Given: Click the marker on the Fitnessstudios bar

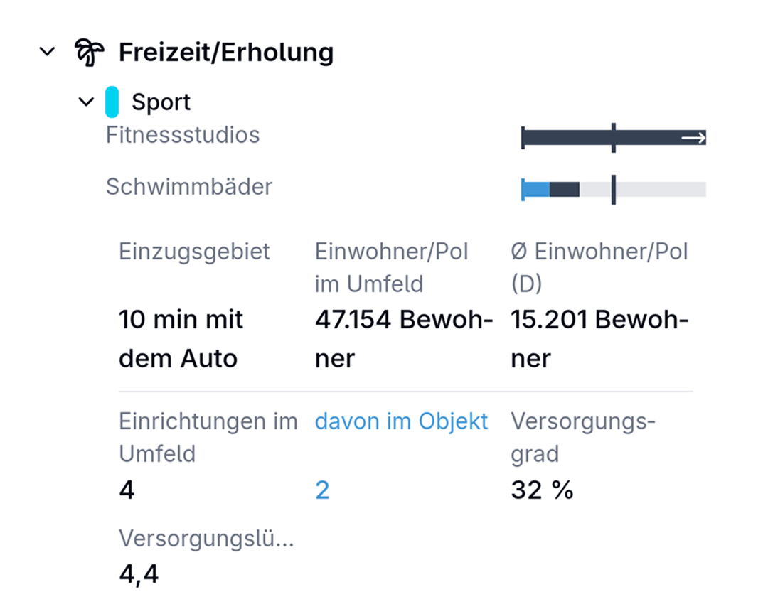Looking at the screenshot, I should point(613,139).
